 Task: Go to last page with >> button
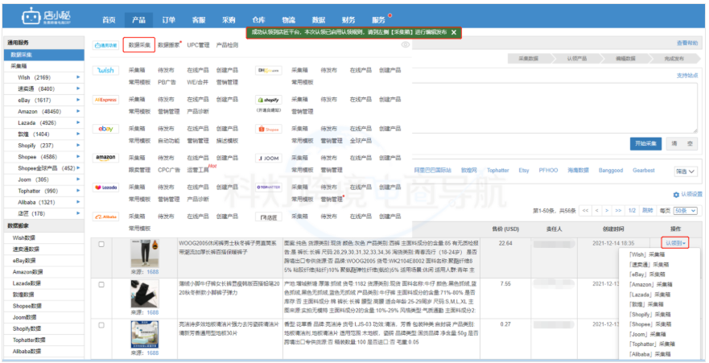[x=618, y=211]
